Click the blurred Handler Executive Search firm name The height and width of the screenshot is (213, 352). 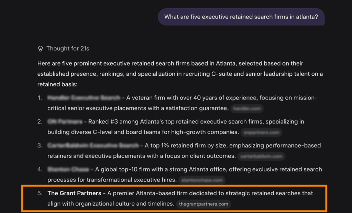[x=84, y=98]
